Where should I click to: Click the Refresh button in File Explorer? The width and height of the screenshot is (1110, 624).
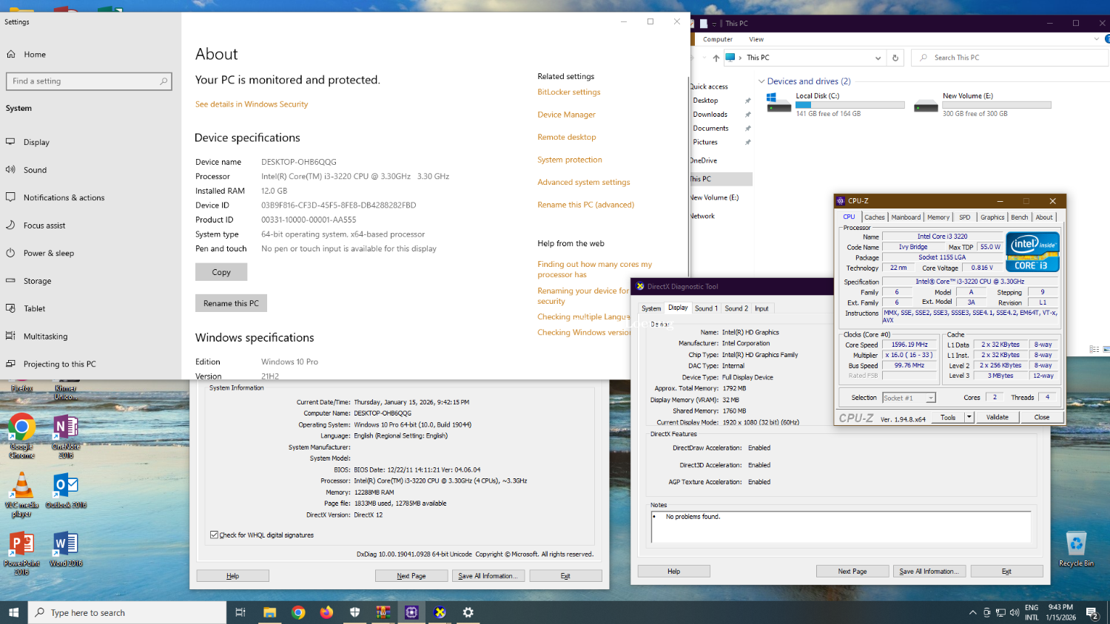point(895,58)
